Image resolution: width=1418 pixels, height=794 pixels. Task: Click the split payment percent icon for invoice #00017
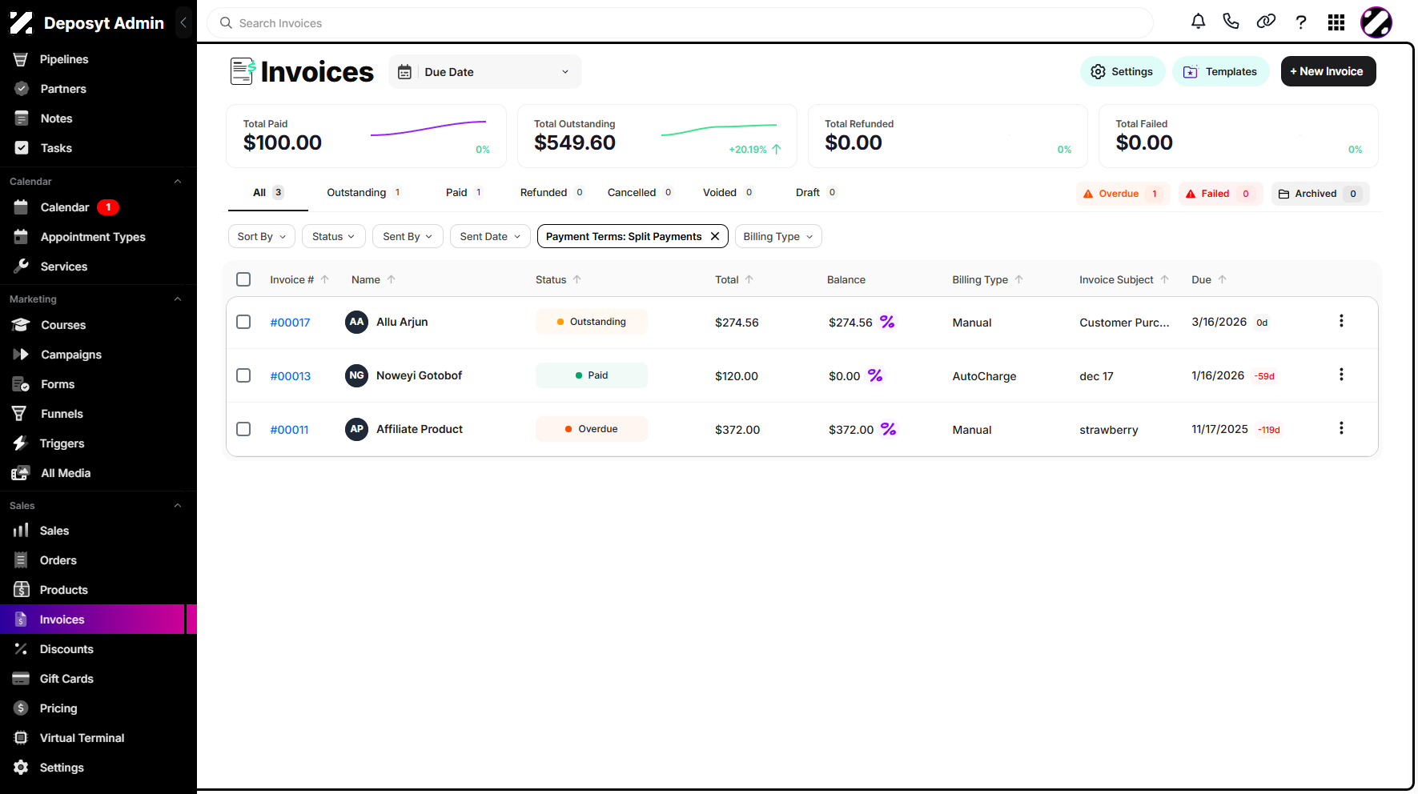coord(887,322)
